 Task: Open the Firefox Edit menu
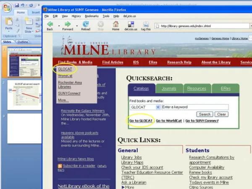(55, 16)
